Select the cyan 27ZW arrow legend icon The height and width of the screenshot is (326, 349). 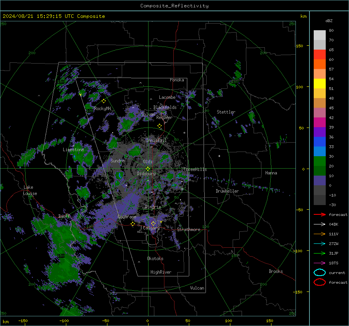320,244
